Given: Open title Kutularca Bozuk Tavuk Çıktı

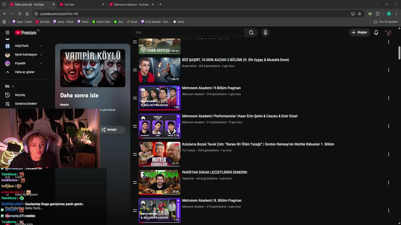Looking at the screenshot, I should (x=258, y=144).
